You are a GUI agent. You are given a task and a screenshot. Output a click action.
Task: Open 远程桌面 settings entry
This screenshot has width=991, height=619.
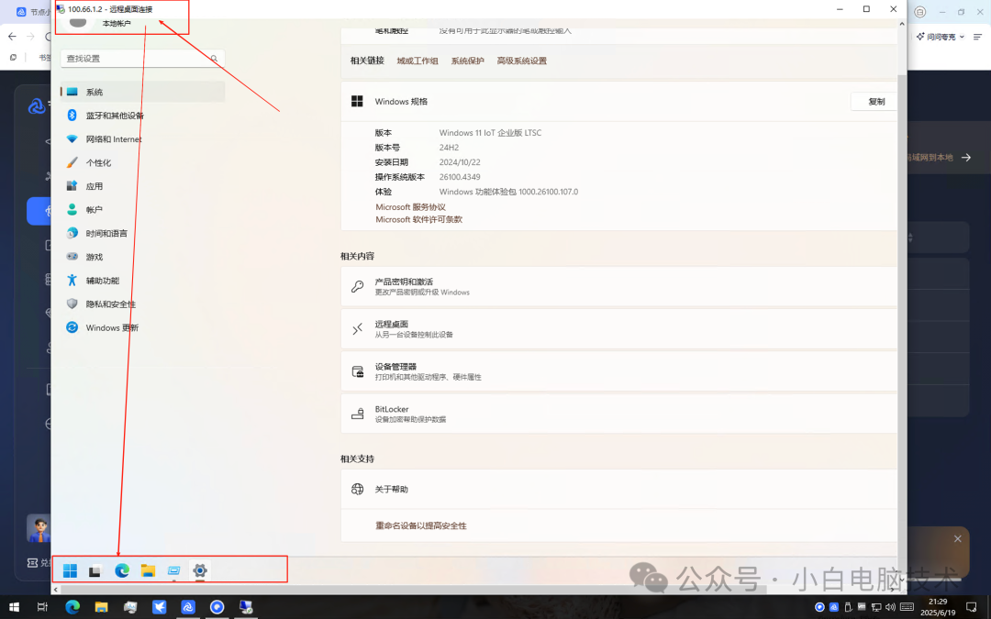tap(618, 329)
